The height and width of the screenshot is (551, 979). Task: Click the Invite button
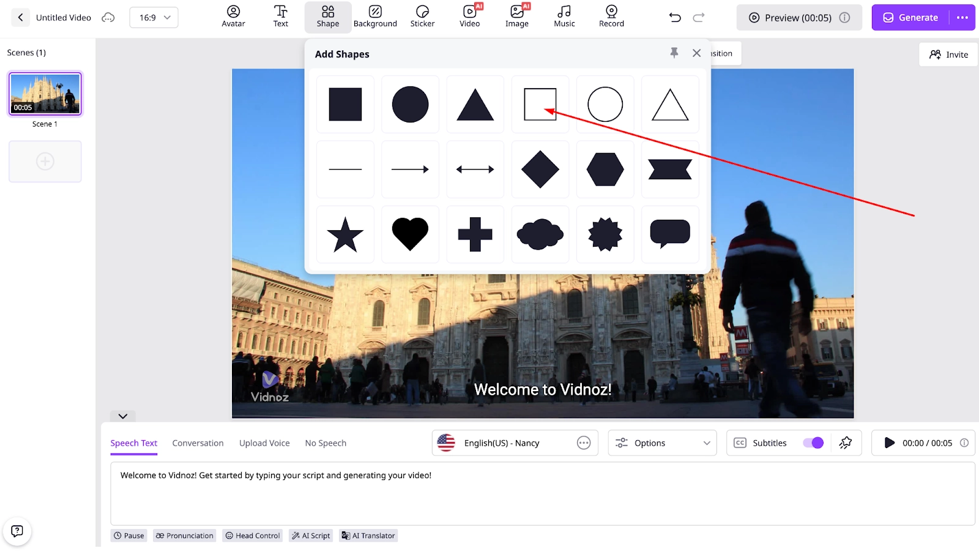click(948, 54)
